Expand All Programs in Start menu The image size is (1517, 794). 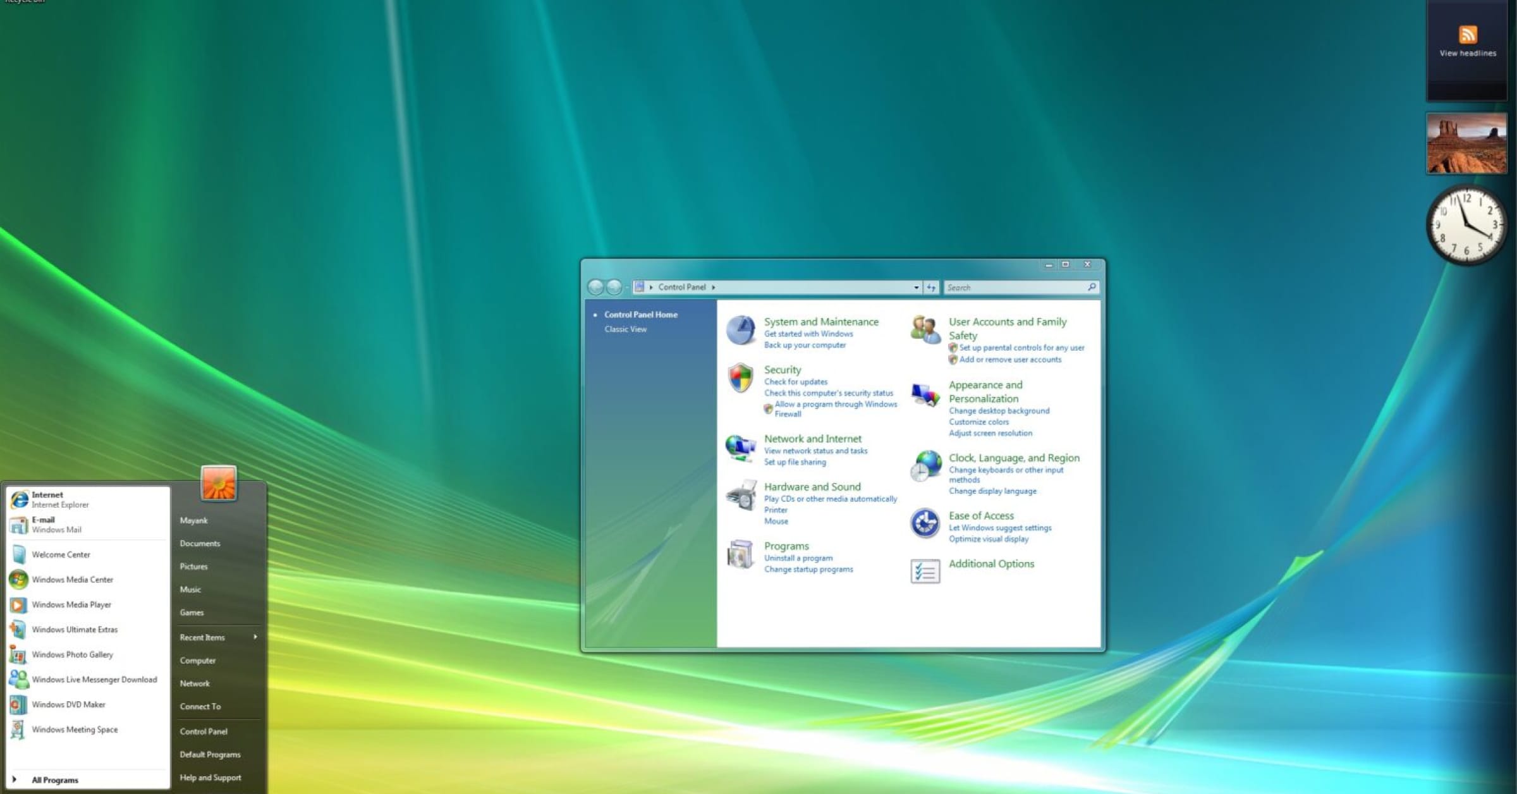[54, 780]
